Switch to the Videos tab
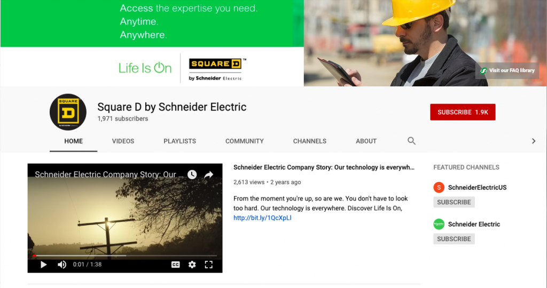547x288 pixels. tap(123, 141)
